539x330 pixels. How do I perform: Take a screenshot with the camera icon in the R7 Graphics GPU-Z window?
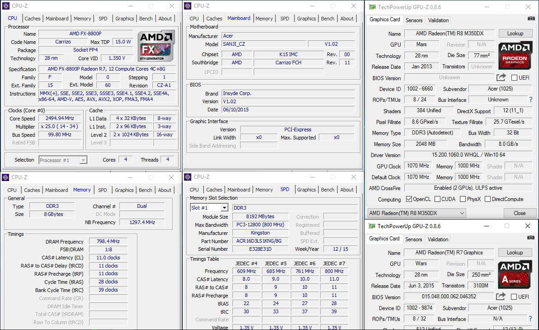pyautogui.click(x=531, y=238)
